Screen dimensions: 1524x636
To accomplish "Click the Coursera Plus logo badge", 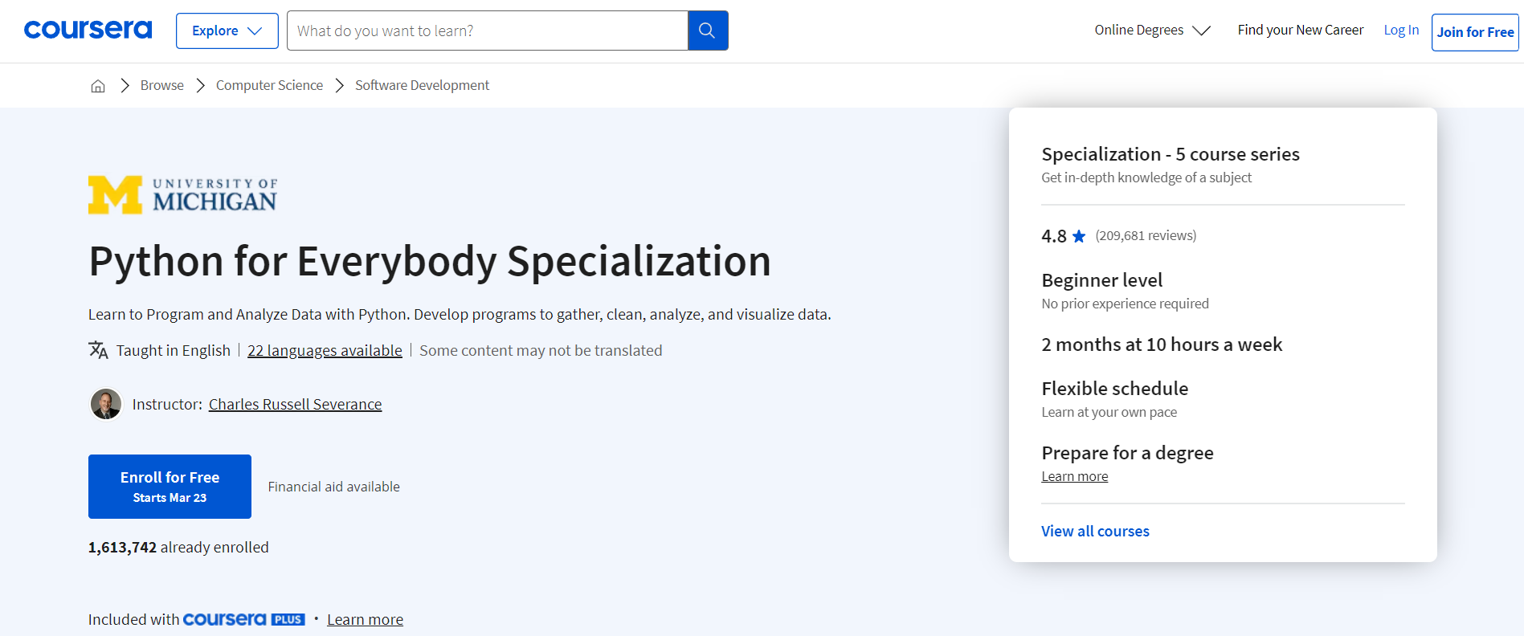I will (x=244, y=619).
